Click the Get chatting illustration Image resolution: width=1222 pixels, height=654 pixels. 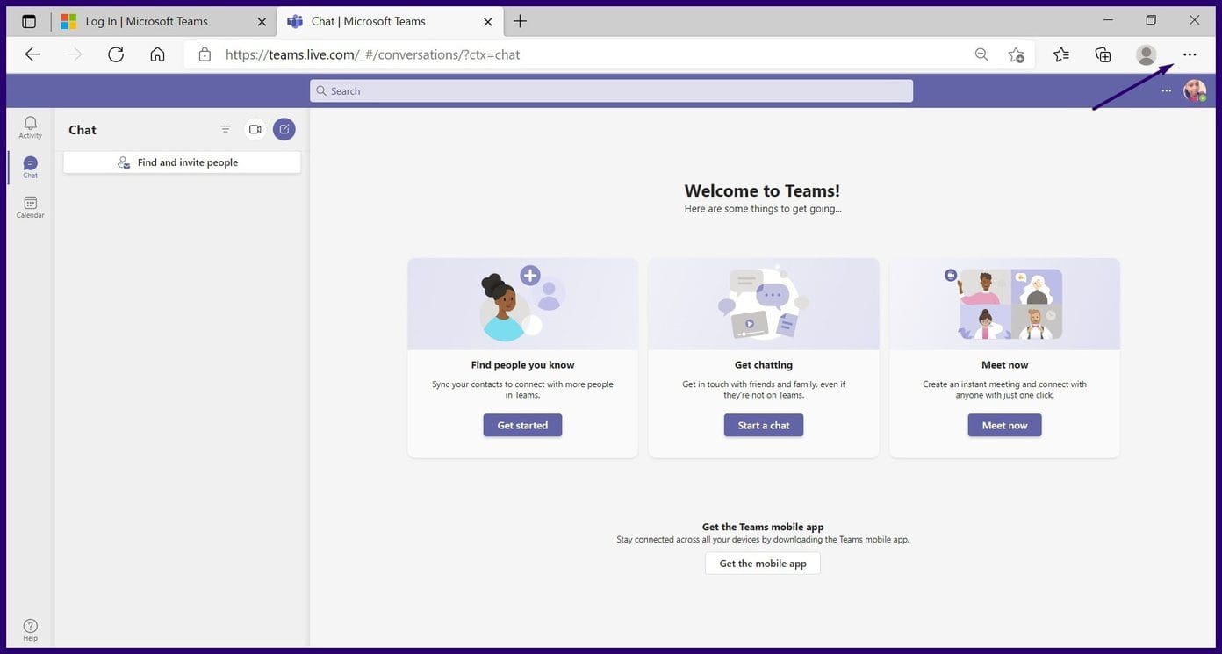pos(764,304)
